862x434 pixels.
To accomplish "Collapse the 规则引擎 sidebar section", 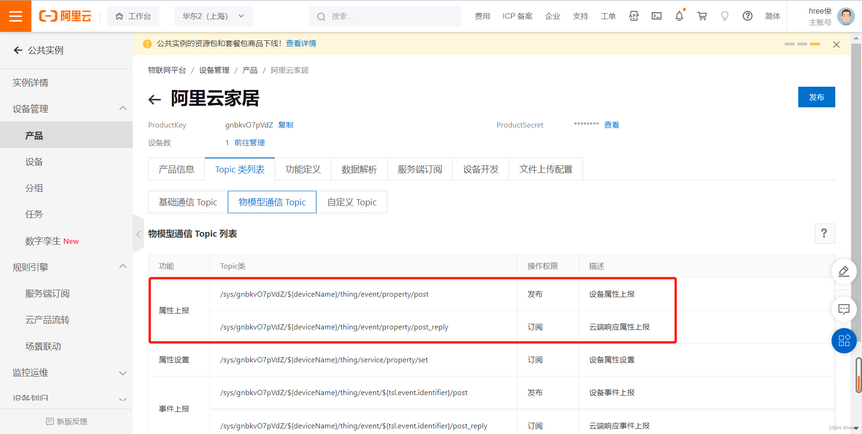I will point(123,266).
